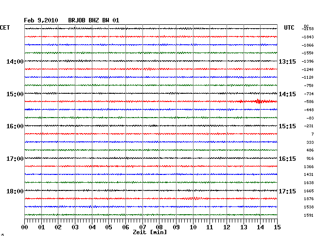Click the DC offset value "1638"

pos(309,183)
